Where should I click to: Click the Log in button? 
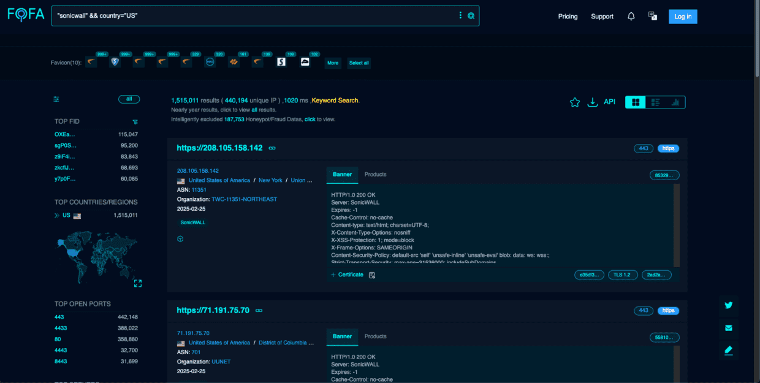point(683,17)
